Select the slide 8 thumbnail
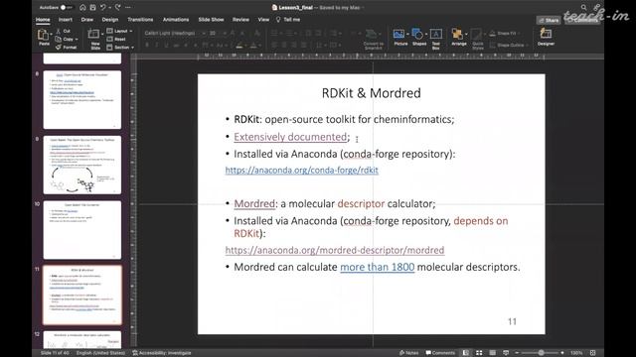 82,99
